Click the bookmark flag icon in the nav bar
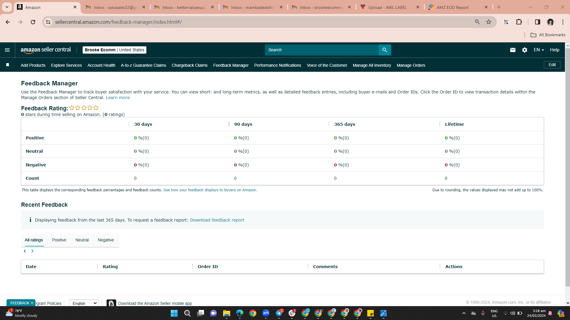 (8, 65)
